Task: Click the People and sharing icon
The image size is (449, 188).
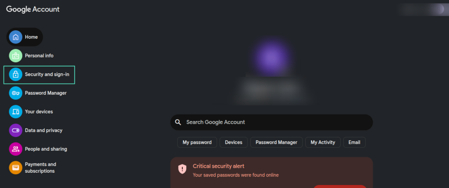Action: coord(16,149)
